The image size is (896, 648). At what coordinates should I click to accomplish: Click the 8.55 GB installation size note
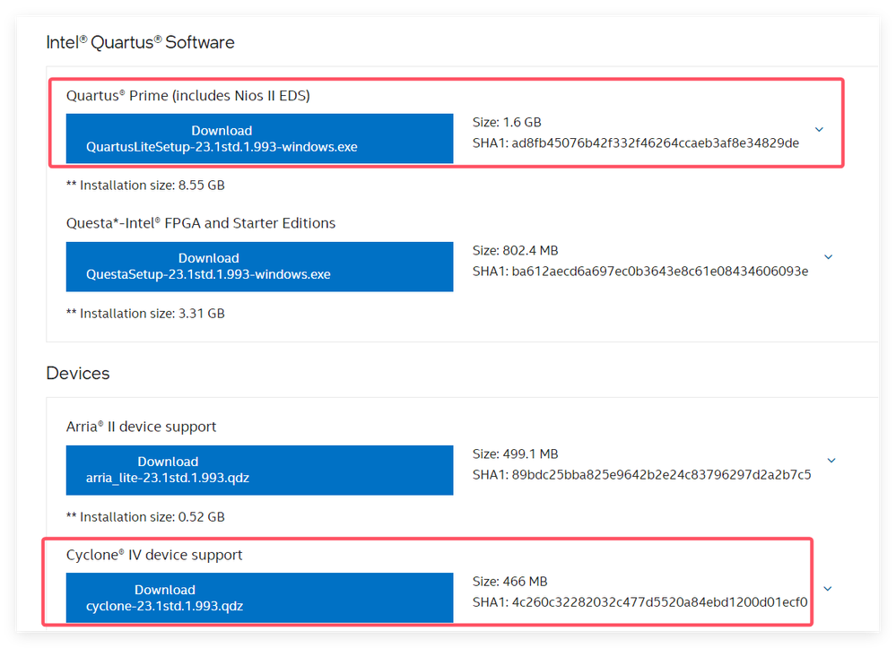145,186
